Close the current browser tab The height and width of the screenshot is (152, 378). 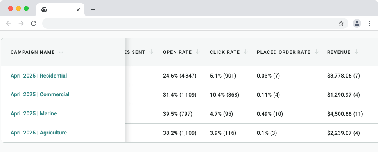(x=78, y=10)
